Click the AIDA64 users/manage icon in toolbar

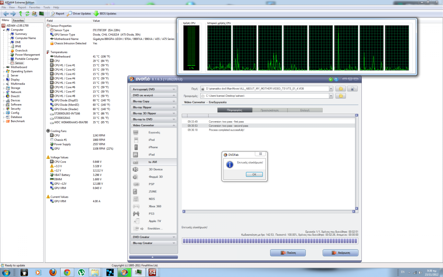point(34,14)
